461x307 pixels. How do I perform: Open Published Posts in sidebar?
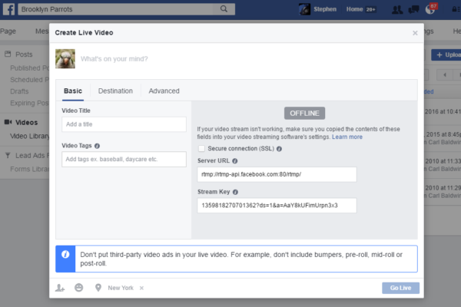29,68
